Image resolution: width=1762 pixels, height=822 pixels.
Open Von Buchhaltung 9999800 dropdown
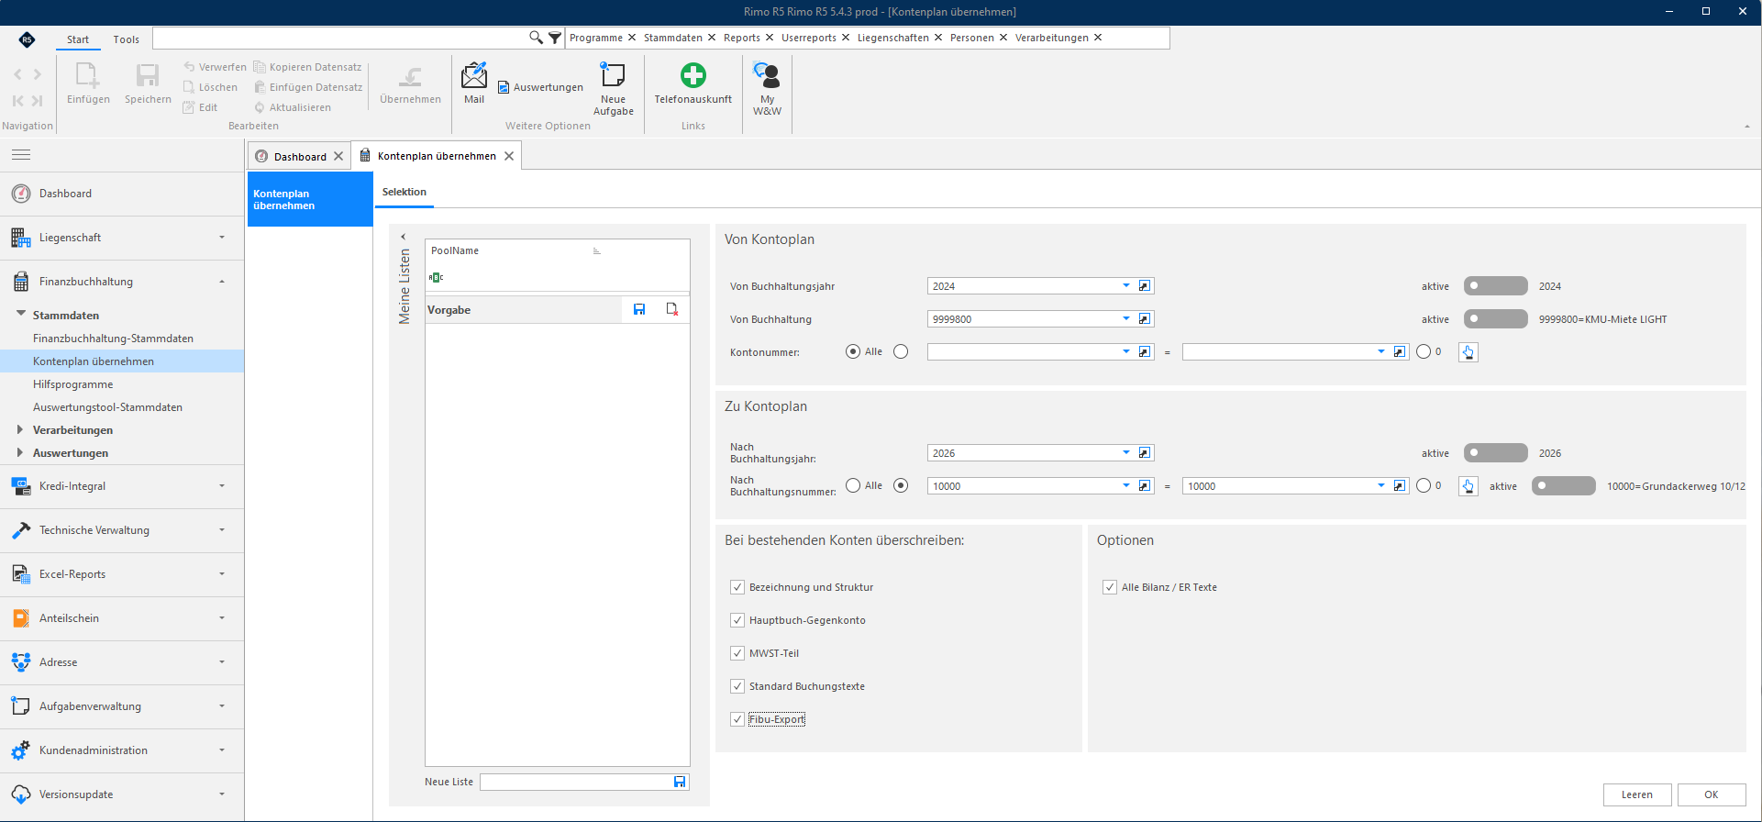point(1126,319)
